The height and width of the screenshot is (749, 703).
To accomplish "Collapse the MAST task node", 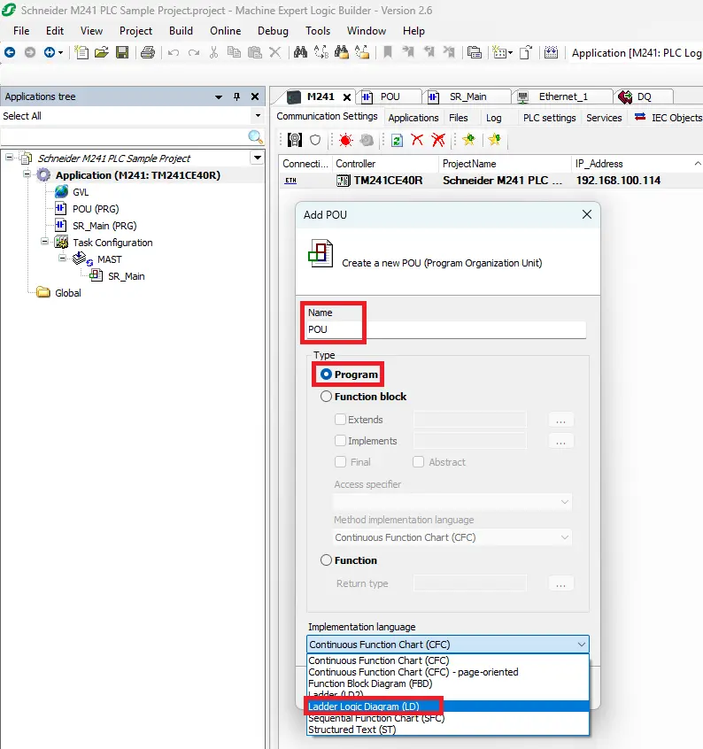I will [x=63, y=259].
